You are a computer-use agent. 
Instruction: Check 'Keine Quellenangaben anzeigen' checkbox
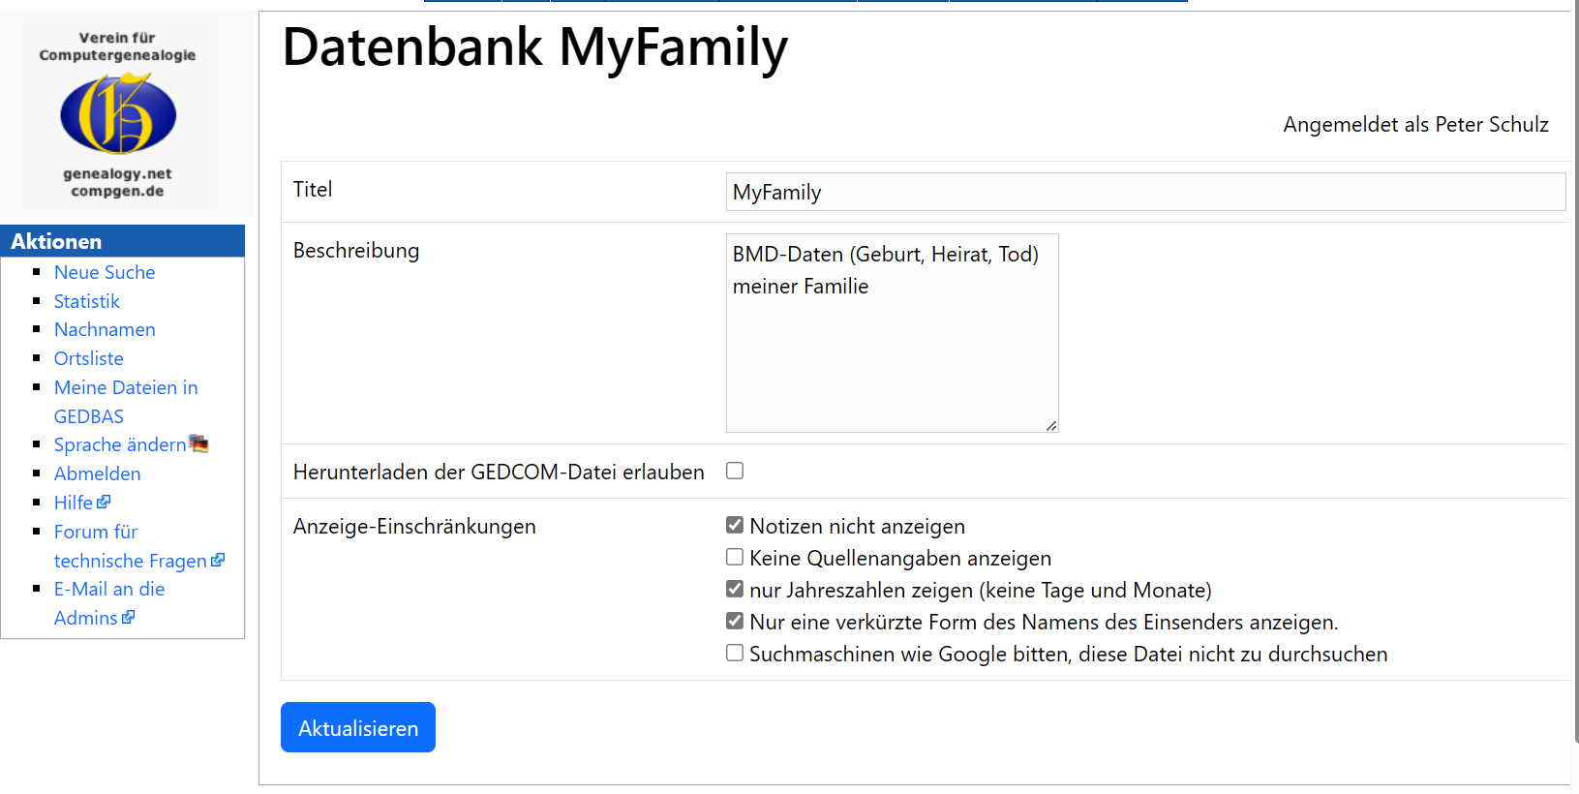pos(735,557)
